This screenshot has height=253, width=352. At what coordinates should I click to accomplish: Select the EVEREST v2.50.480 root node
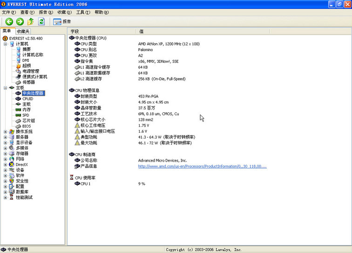pyautogui.click(x=26, y=38)
